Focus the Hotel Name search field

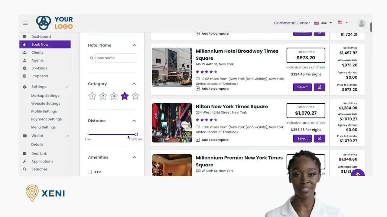(x=115, y=58)
